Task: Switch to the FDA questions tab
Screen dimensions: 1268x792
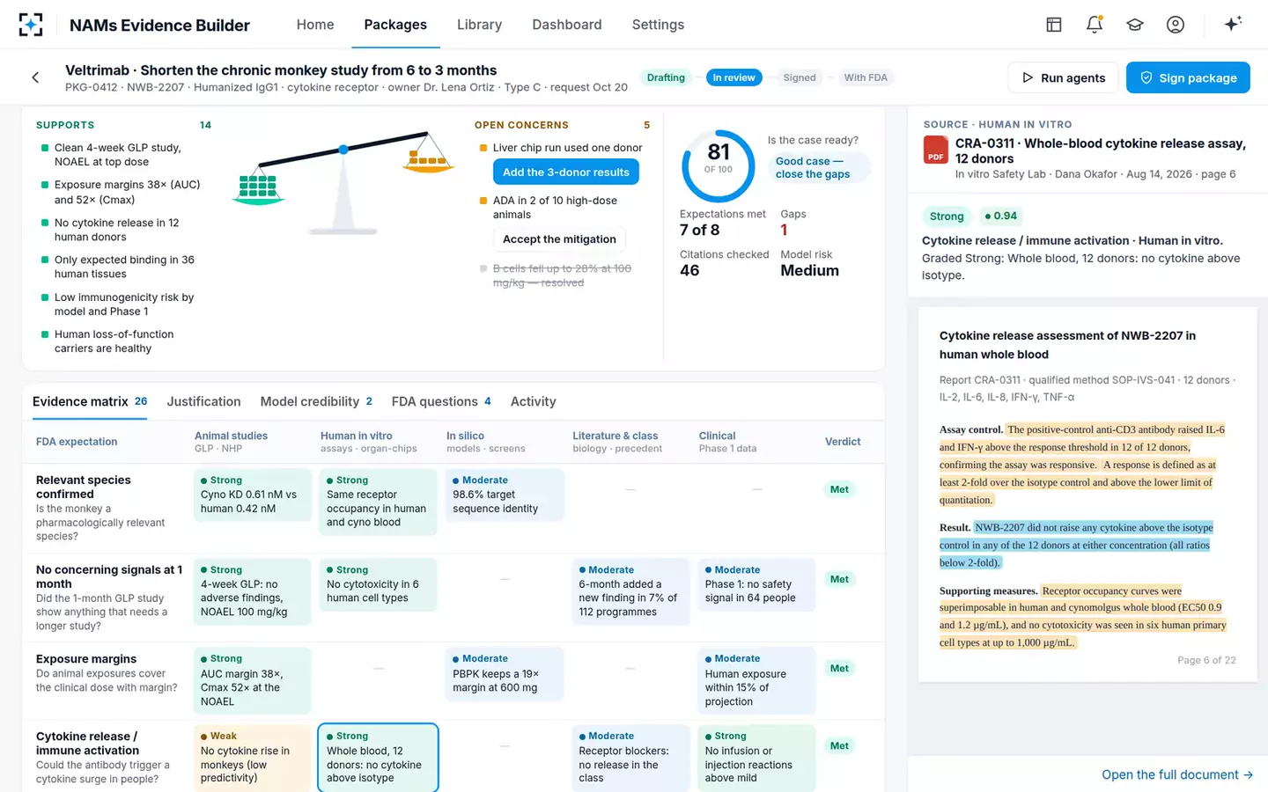Action: (x=441, y=401)
